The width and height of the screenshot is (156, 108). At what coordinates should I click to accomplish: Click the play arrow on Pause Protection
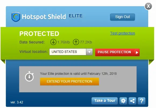pyautogui.click(x=137, y=52)
